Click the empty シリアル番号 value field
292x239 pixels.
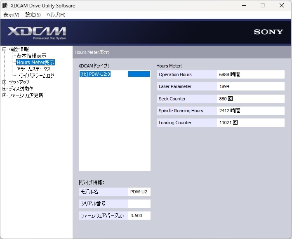[x=139, y=204]
